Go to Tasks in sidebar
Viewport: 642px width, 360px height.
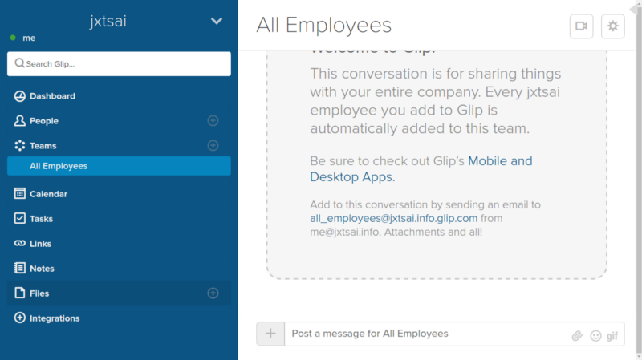click(41, 219)
